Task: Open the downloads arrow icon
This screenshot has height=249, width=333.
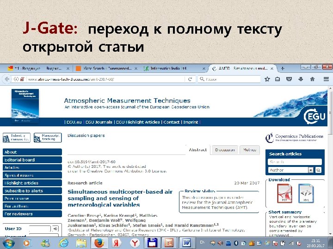Action: 301,79
